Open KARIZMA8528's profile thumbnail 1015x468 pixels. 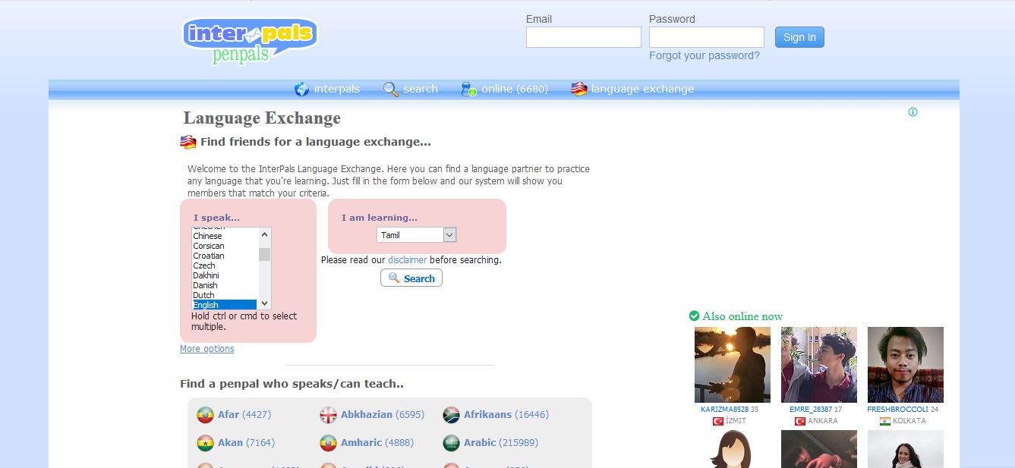732,364
